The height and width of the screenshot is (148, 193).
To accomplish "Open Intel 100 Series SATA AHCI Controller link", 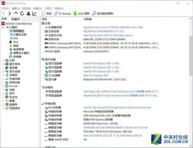I will [x=117, y=108].
